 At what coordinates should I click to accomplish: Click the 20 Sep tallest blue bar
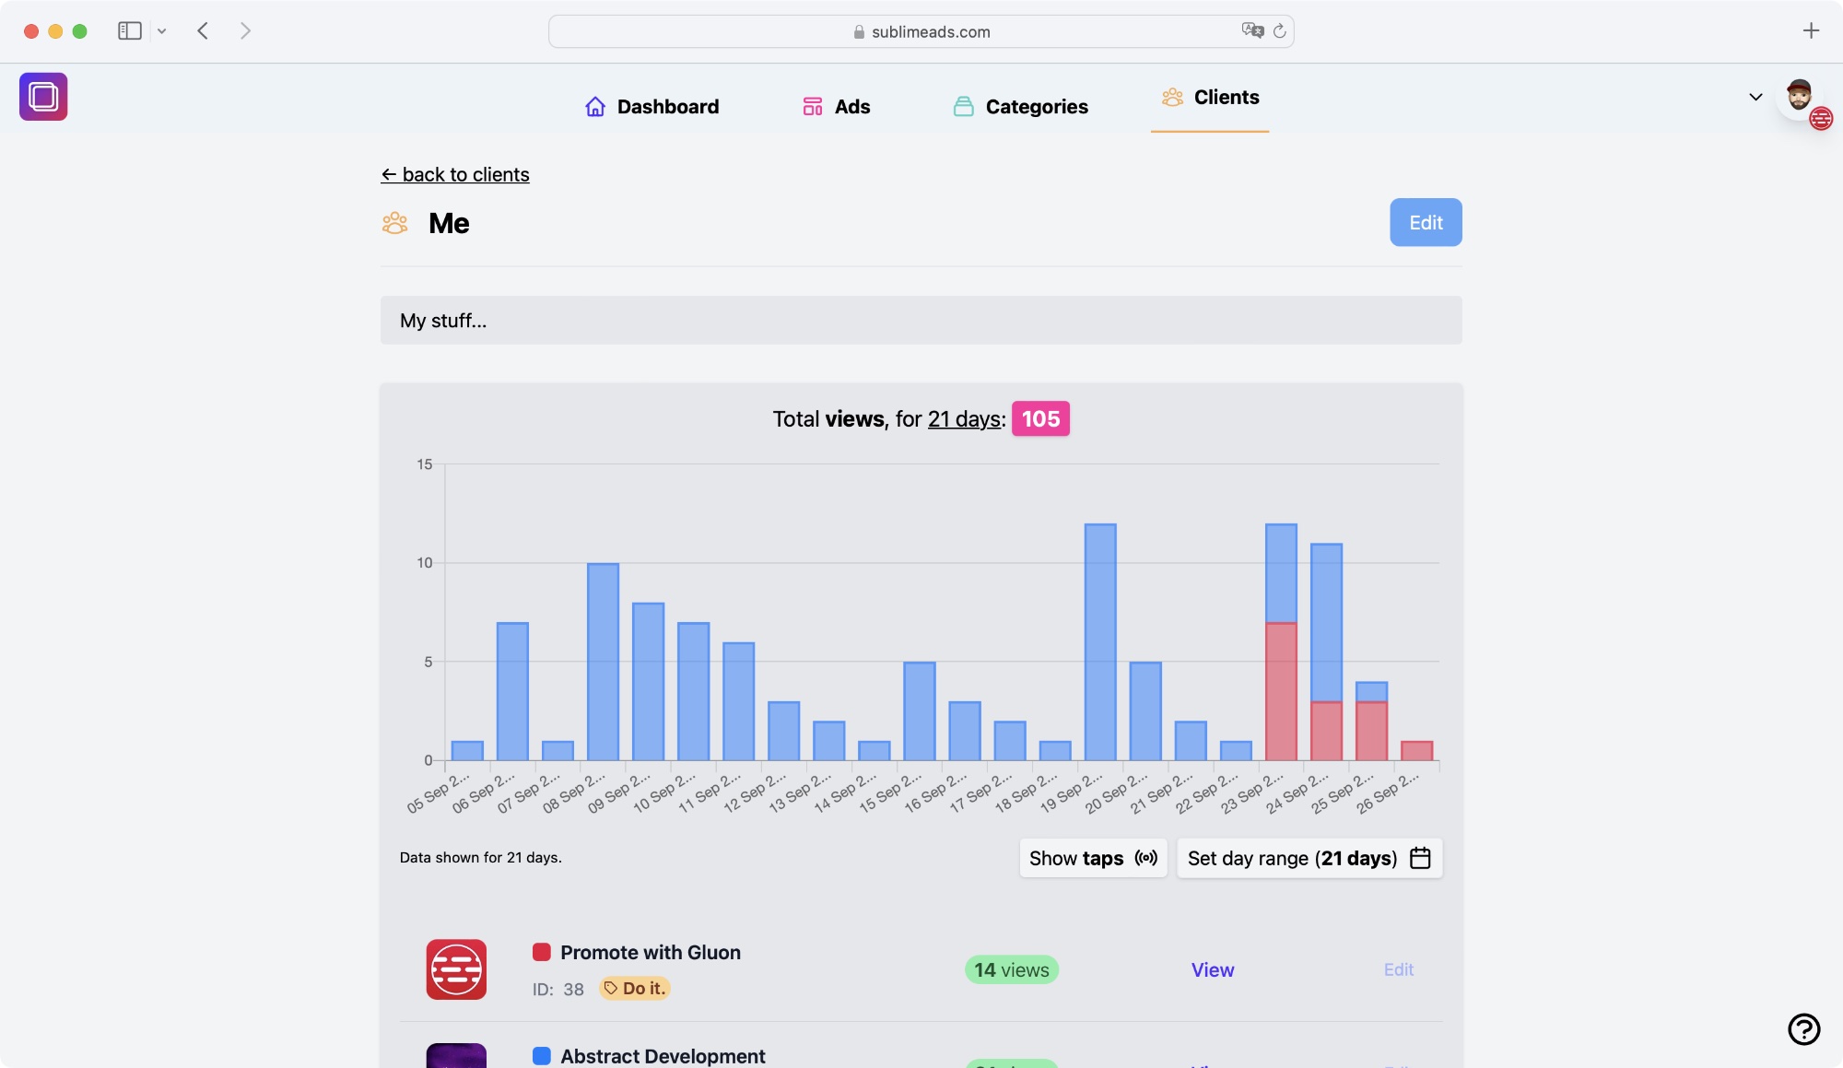tap(1100, 642)
